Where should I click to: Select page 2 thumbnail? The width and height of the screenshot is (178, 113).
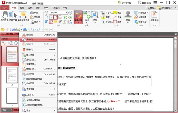[x=12, y=75]
